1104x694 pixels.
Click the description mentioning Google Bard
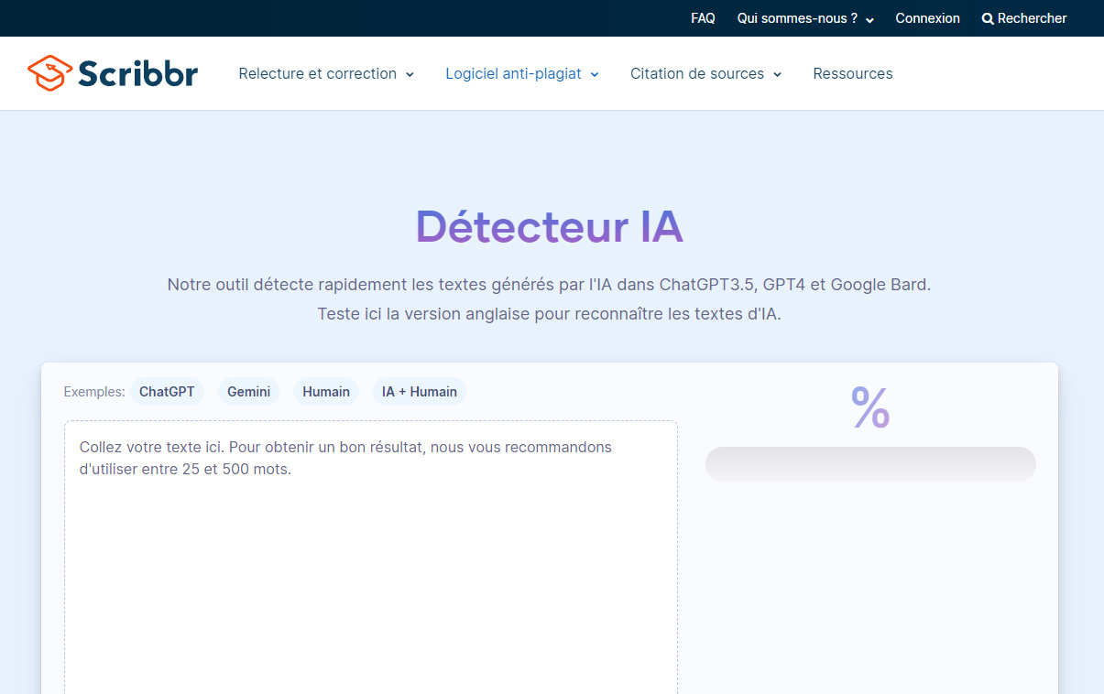click(549, 285)
